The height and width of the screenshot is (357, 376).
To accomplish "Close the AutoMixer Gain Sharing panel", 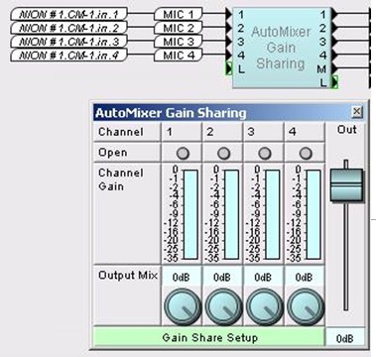I will 357,112.
